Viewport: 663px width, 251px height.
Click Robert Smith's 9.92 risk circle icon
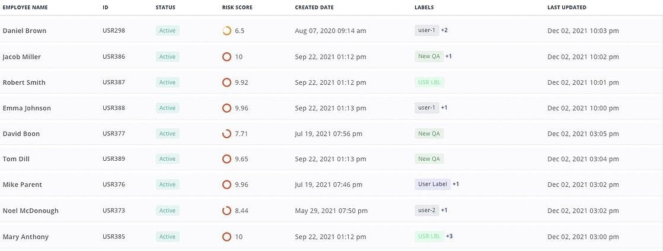click(x=227, y=82)
